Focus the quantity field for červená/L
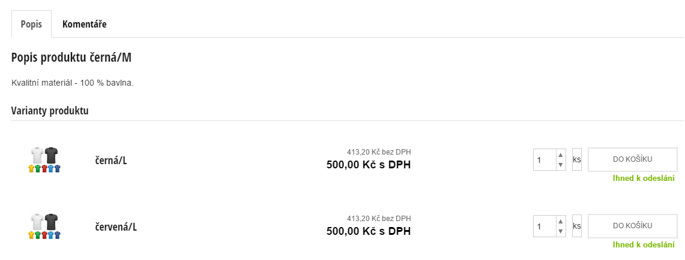 (x=545, y=226)
